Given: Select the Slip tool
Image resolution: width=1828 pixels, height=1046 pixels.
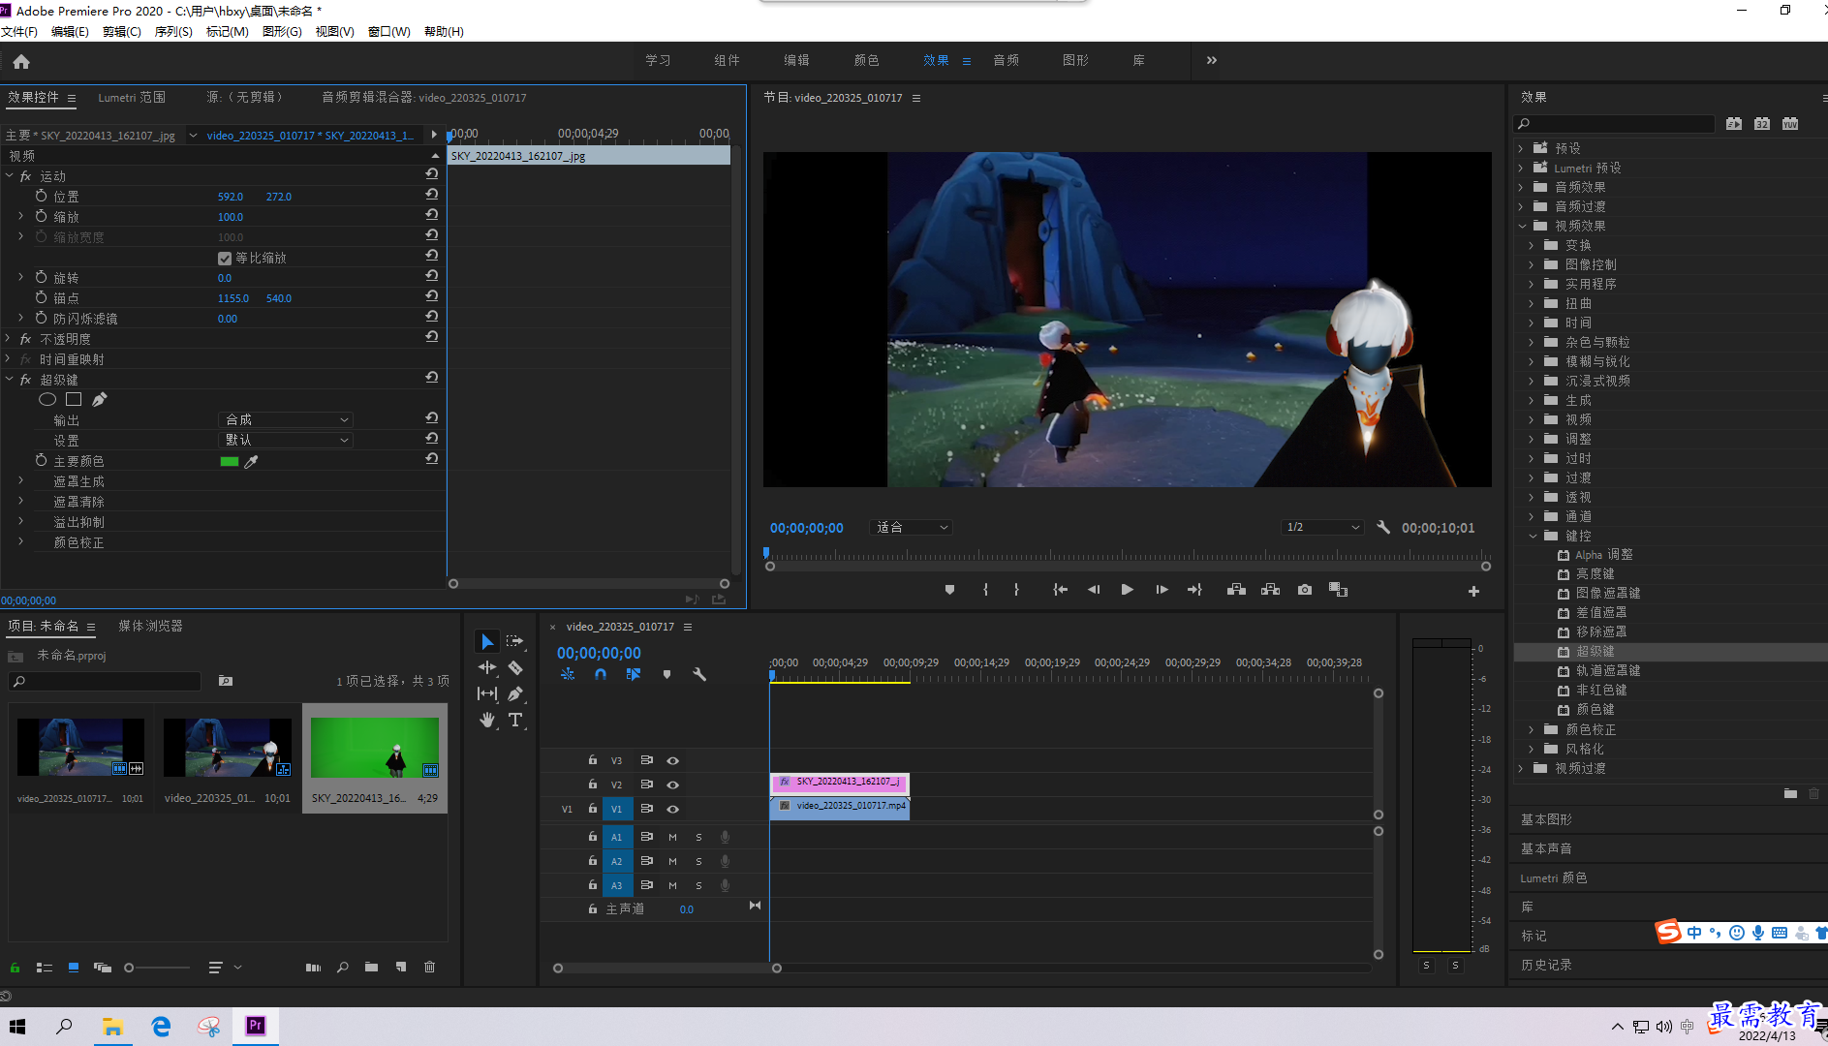Looking at the screenshot, I should (x=487, y=693).
